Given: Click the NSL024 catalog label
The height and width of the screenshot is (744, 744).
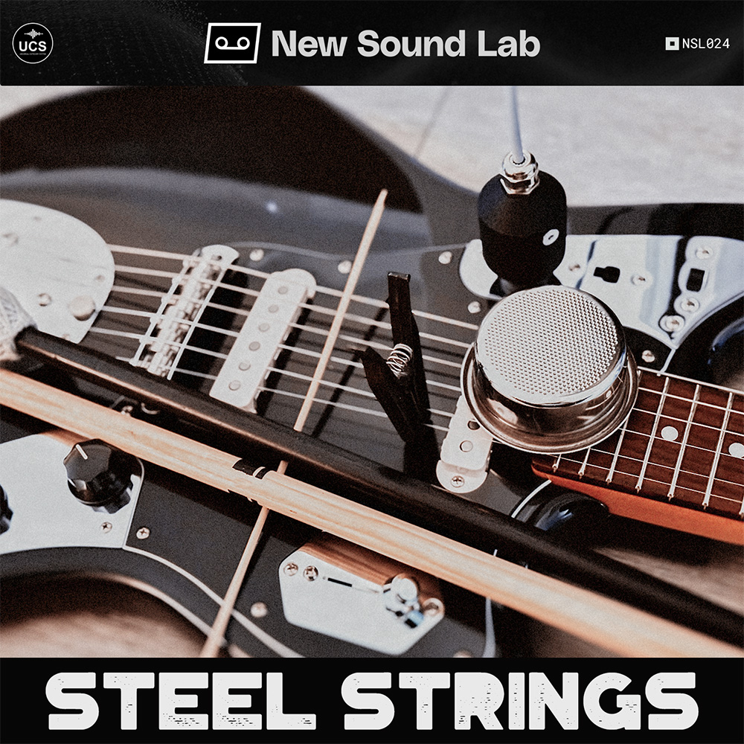Looking at the screenshot, I should click(x=705, y=44).
